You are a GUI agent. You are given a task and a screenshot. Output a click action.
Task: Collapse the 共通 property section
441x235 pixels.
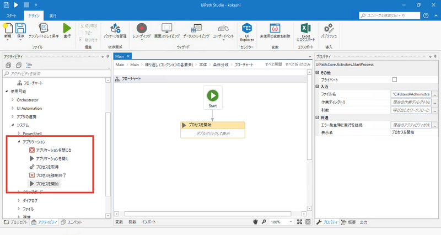click(x=318, y=117)
